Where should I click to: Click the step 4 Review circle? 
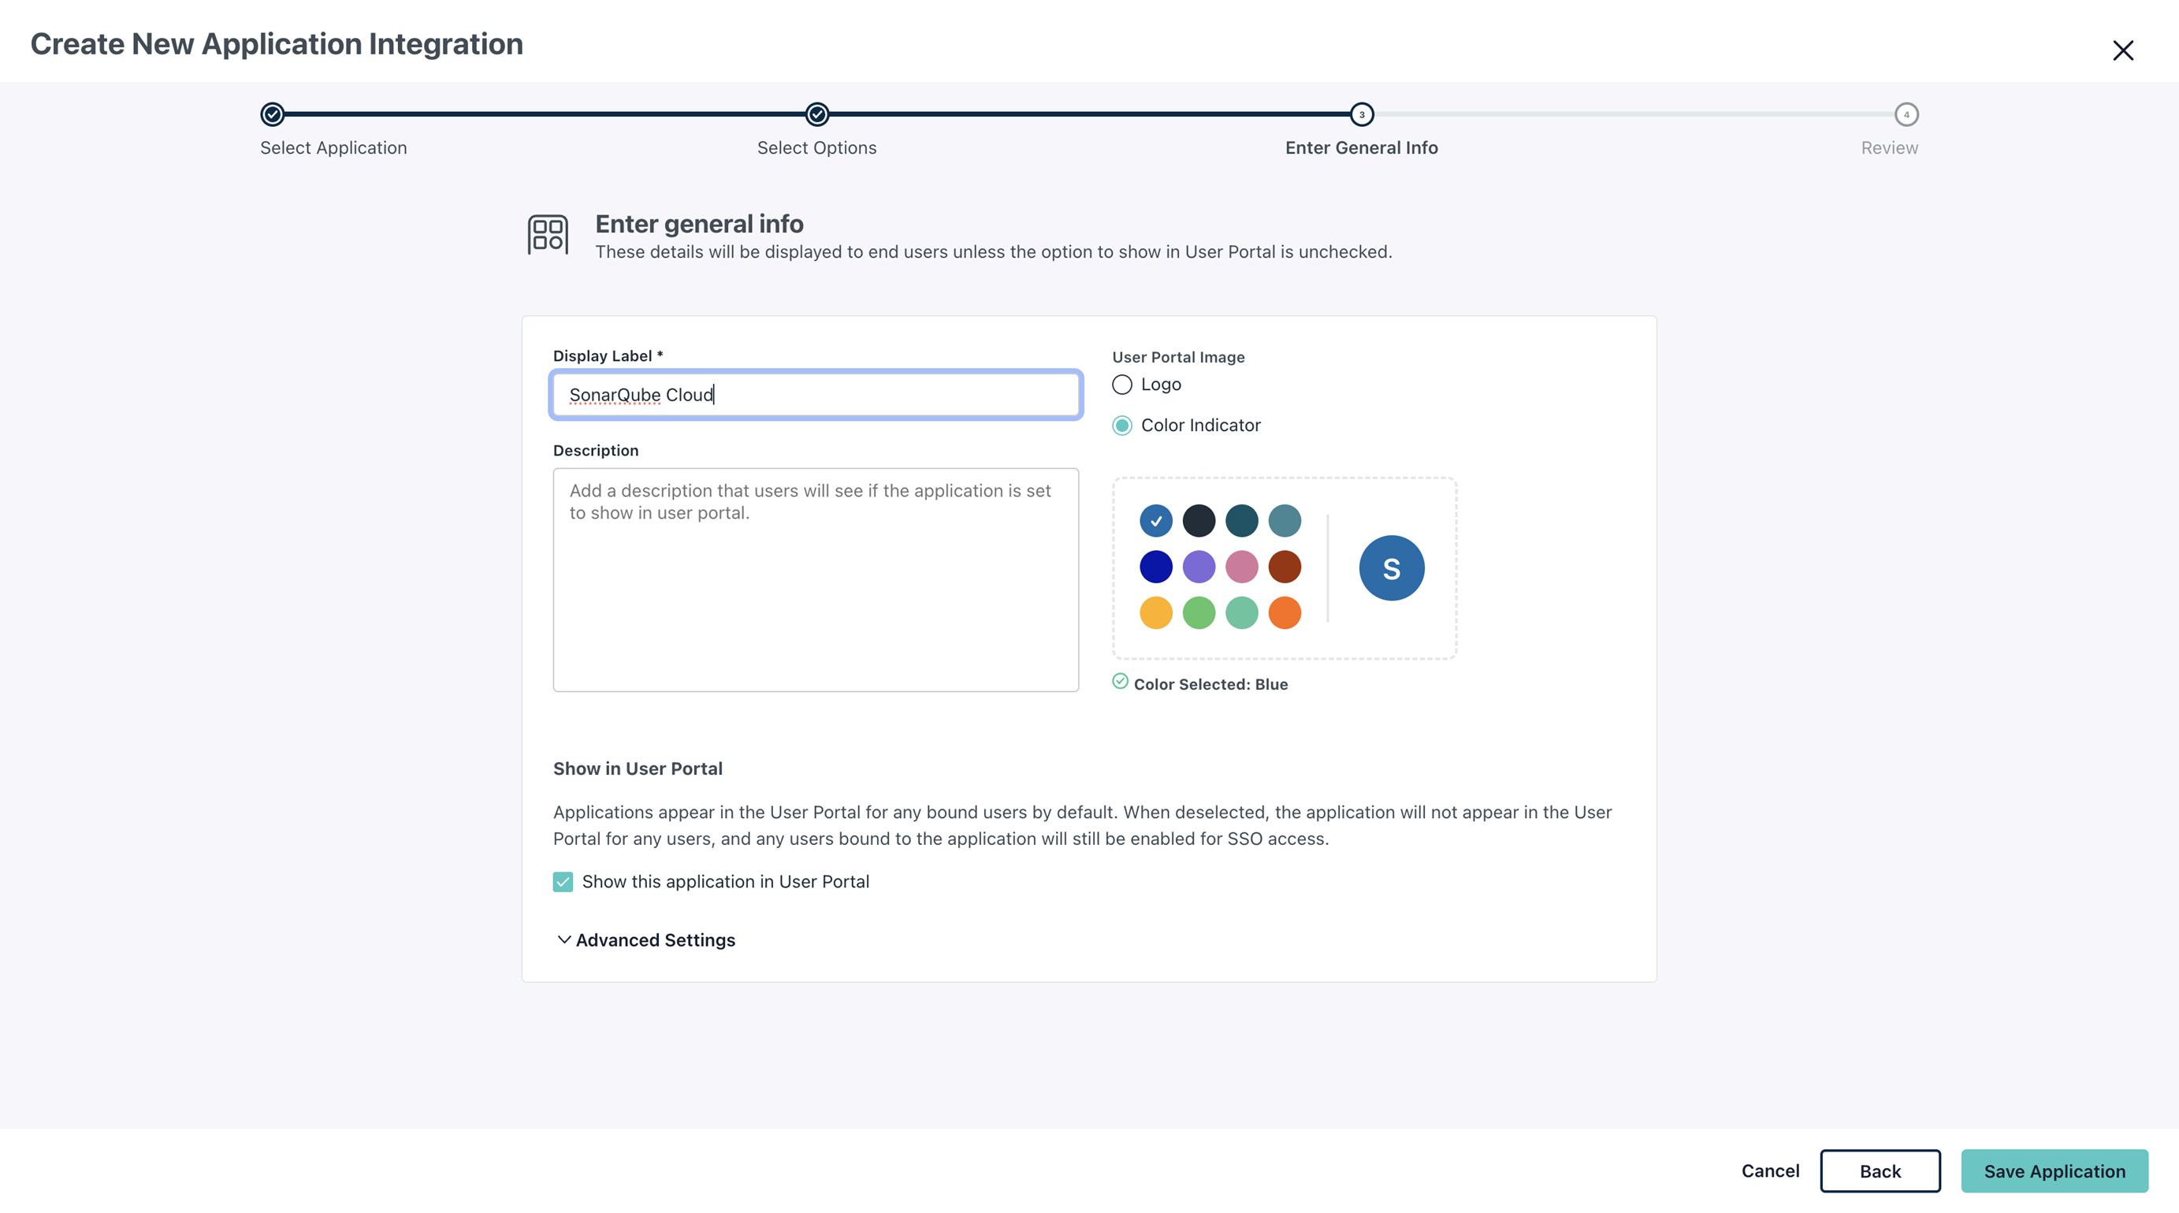1906,114
